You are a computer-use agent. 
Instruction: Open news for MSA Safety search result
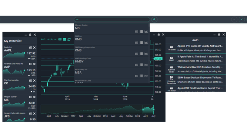coord(136,76)
